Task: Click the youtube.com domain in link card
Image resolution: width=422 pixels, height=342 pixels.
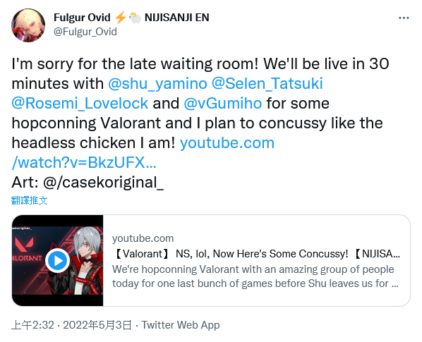Action: 143,238
